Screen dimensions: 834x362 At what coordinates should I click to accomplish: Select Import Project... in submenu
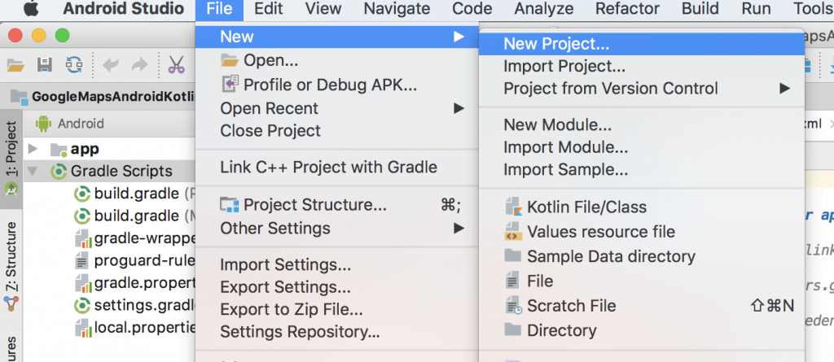641,66
